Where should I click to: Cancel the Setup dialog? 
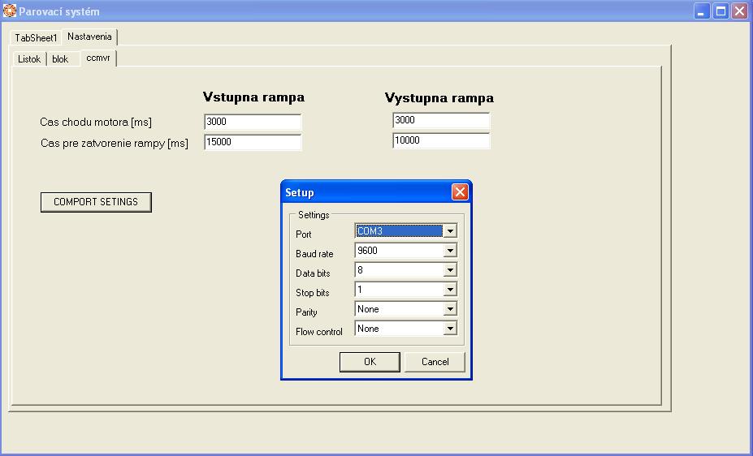435,362
